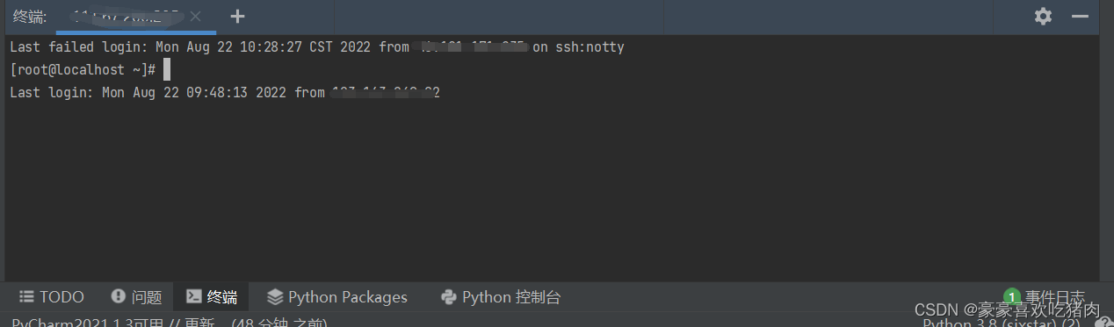Open the Python 3.8 interpreter selector

pos(1002,323)
